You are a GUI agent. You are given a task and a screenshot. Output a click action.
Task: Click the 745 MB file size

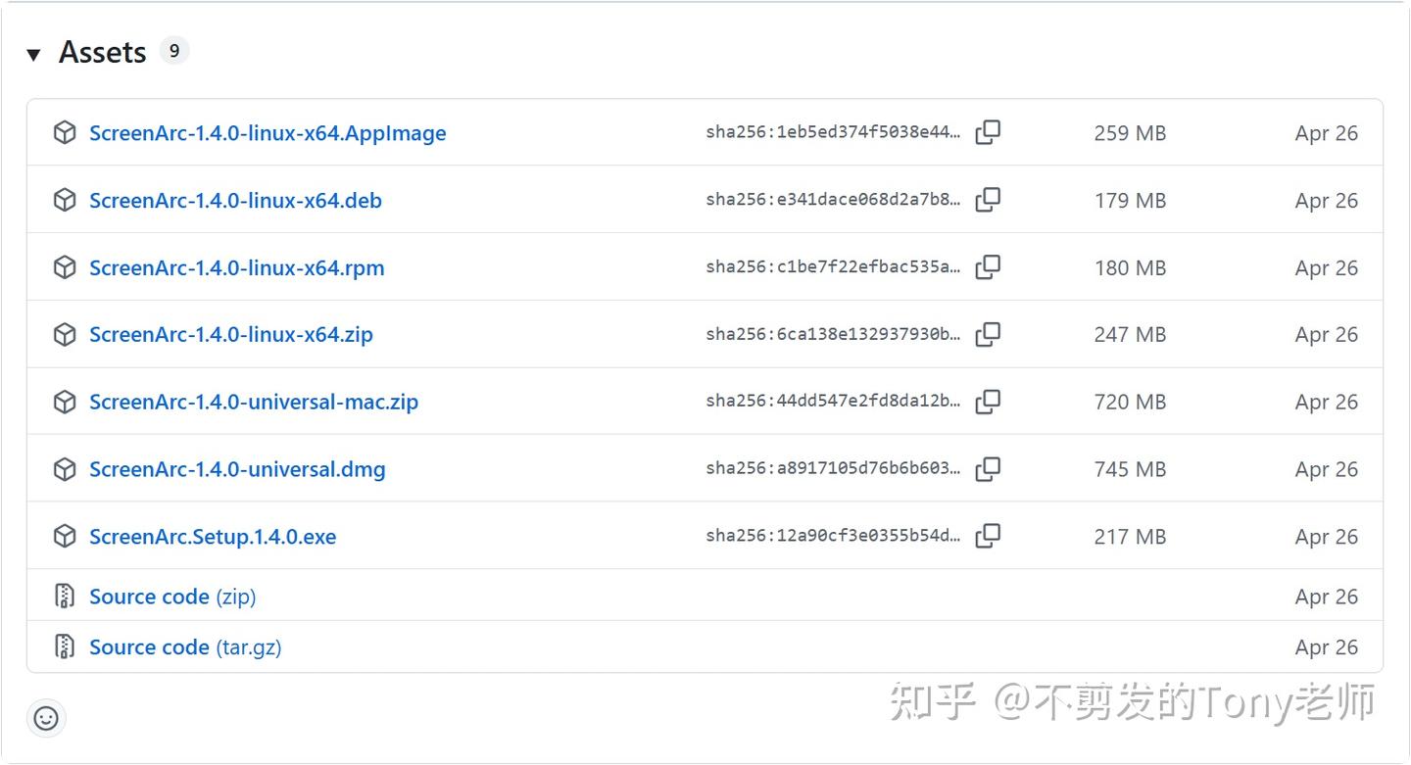coord(1130,469)
